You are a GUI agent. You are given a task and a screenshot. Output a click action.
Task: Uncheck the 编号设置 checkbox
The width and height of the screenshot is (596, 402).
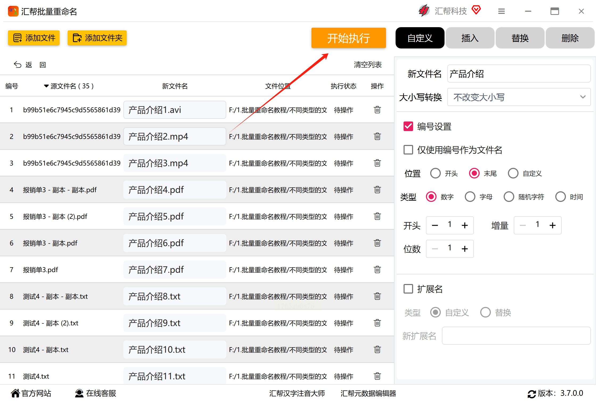coord(408,126)
